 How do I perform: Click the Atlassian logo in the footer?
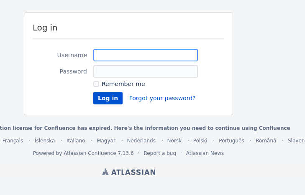click(129, 172)
